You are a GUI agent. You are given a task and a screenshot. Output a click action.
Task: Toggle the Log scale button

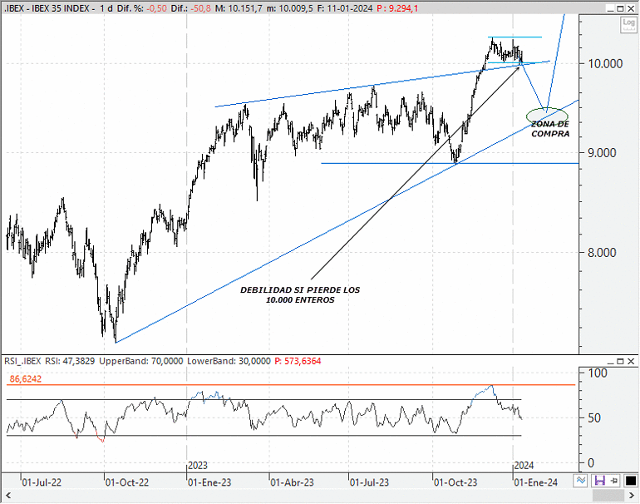628,23
